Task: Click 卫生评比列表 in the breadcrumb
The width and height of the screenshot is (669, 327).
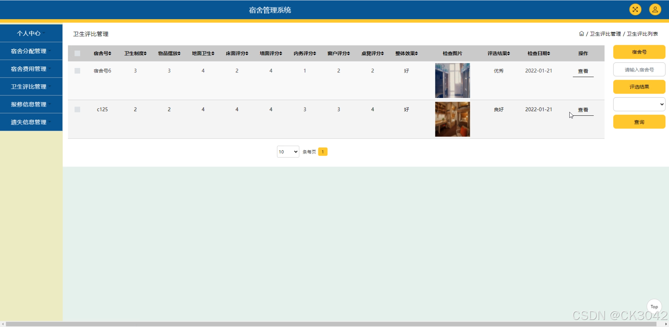Action: 642,34
